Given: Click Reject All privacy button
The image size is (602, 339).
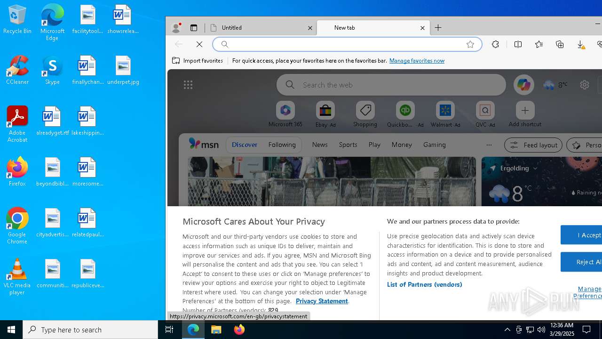Looking at the screenshot, I should (x=581, y=262).
